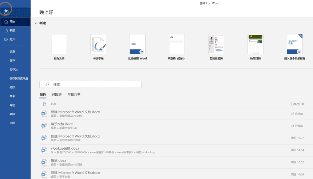The width and height of the screenshot is (313, 179).
Task: Select the 蓝灰色简历 resume template
Action: pyautogui.click(x=216, y=47)
